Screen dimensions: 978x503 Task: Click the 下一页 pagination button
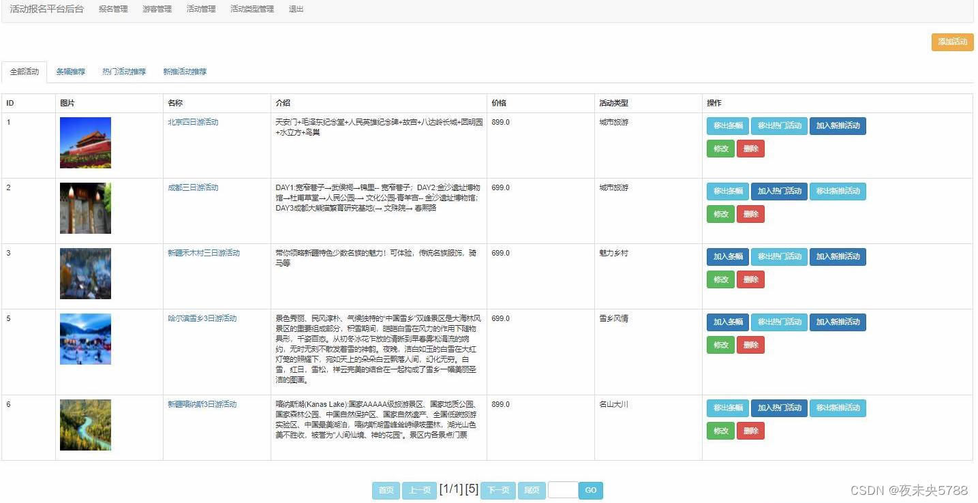[x=498, y=491]
